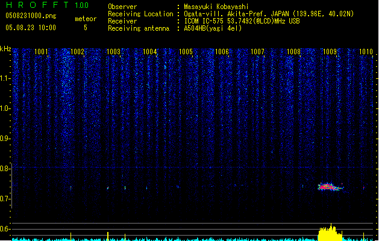This screenshot has width=379, height=241.
Task: Click the 1009 time marker
Action: [330, 51]
